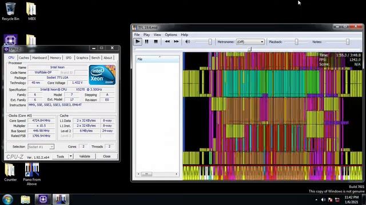The width and height of the screenshot is (366, 205).
Task: Click the File column header in library panel
Action: [x=157, y=59]
